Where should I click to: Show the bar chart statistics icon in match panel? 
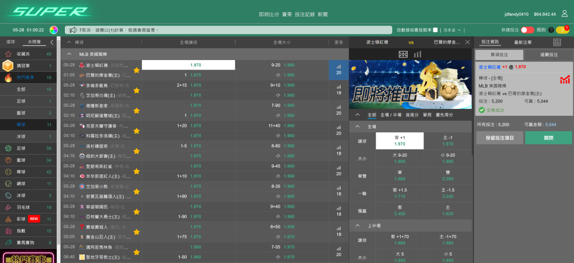(x=417, y=54)
